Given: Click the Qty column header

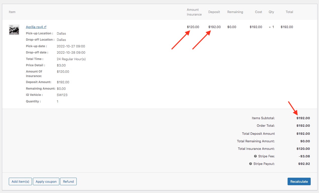Looking at the screenshot, I should tap(271, 12).
